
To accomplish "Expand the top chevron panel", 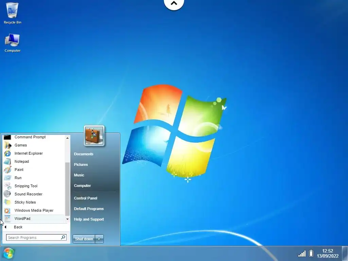I will click(174, 4).
